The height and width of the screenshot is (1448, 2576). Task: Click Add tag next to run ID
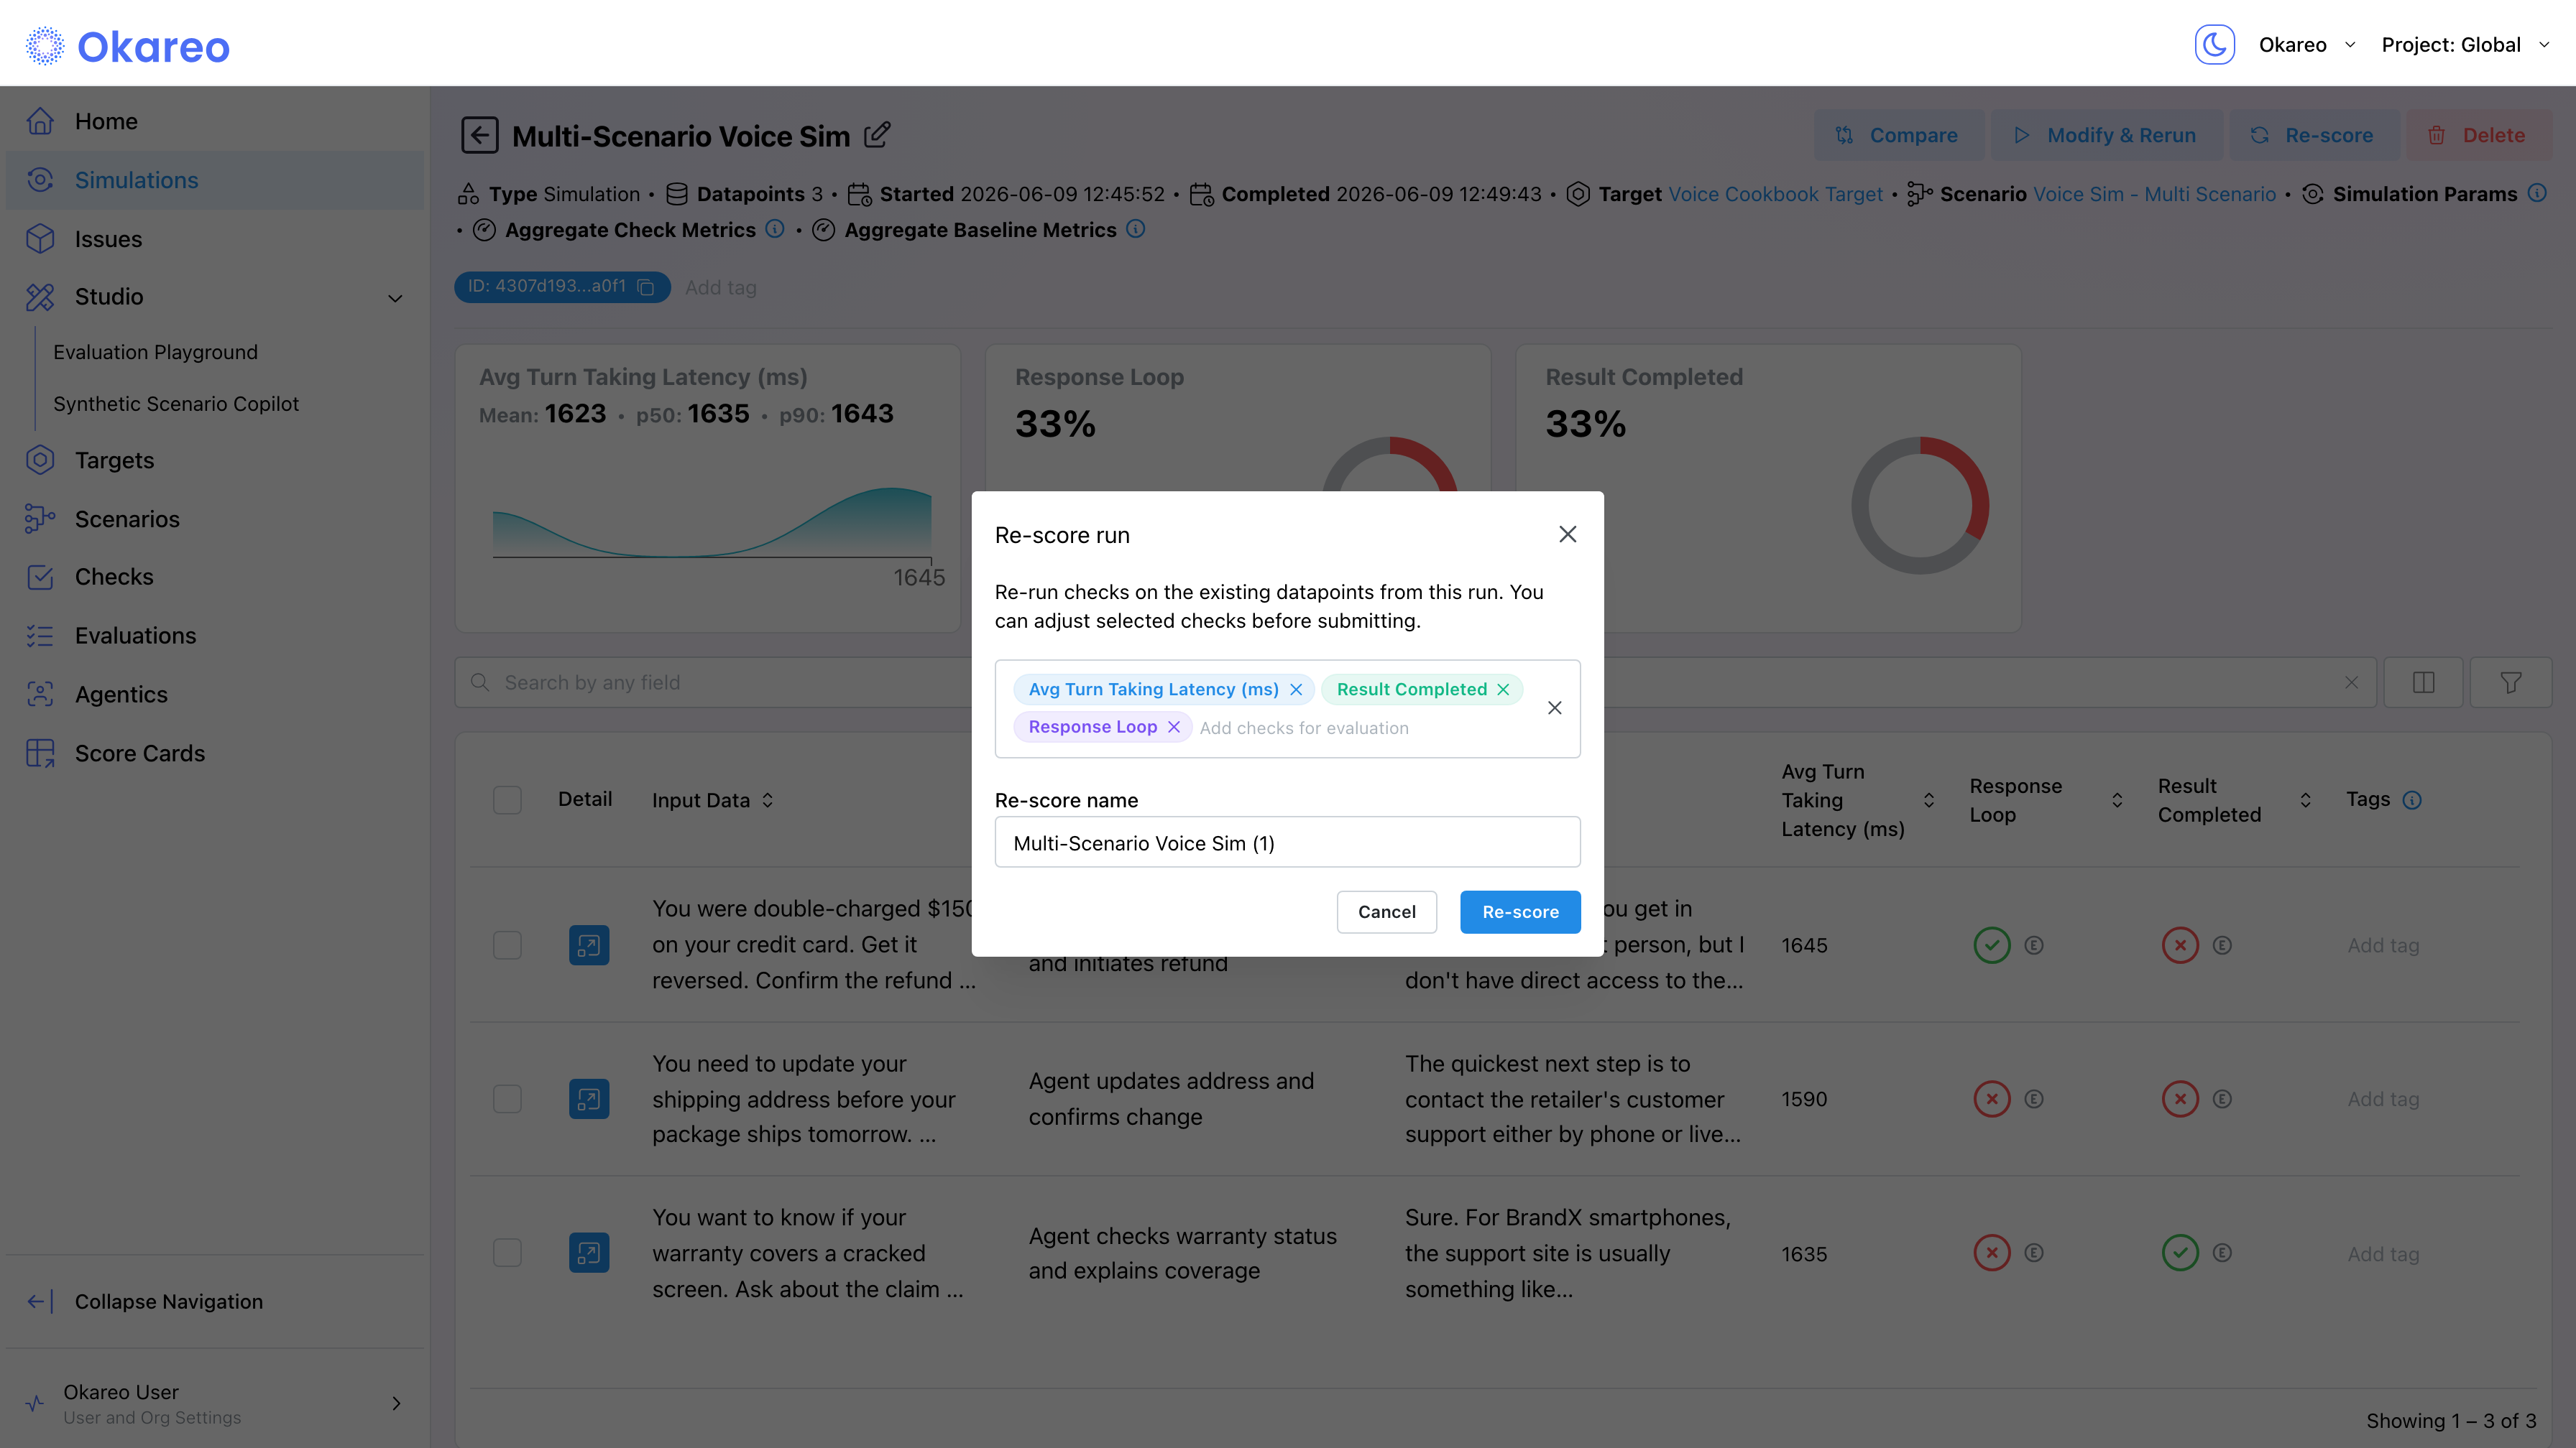[x=721, y=288]
